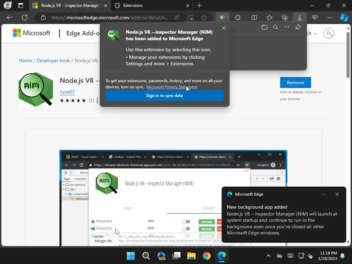This screenshot has width=352, height=264.
Task: Open downloads folder icon in panel
Action: [x=265, y=27]
